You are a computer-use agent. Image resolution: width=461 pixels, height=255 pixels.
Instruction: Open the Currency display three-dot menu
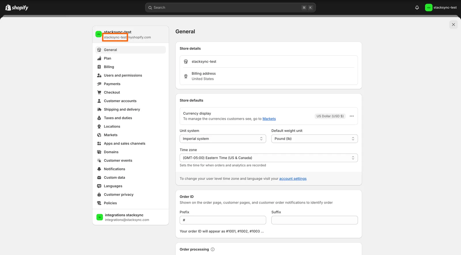pyautogui.click(x=352, y=116)
